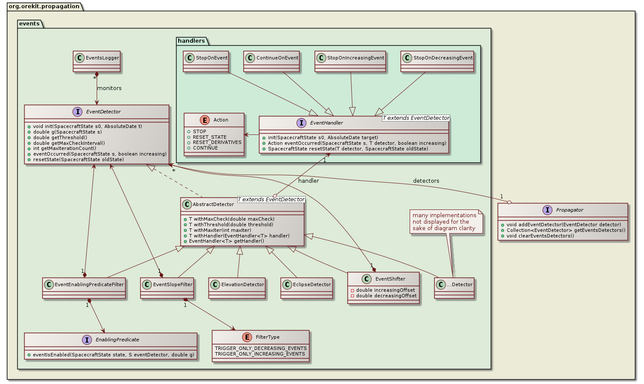The image size is (644, 384).
Task: Select the EventHandler interface icon
Action: 302,122
